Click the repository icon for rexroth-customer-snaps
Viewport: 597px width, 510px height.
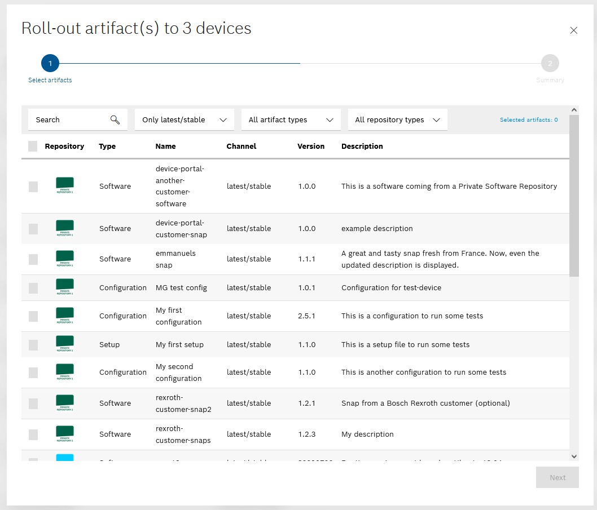click(x=65, y=434)
